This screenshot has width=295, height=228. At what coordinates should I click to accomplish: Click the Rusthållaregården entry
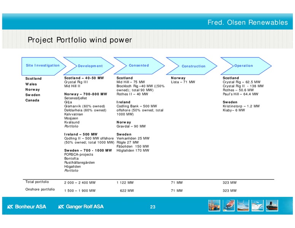point(79,163)
